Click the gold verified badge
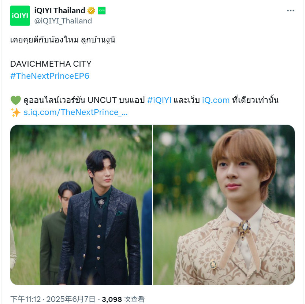The image size is (305, 304). coord(91,11)
